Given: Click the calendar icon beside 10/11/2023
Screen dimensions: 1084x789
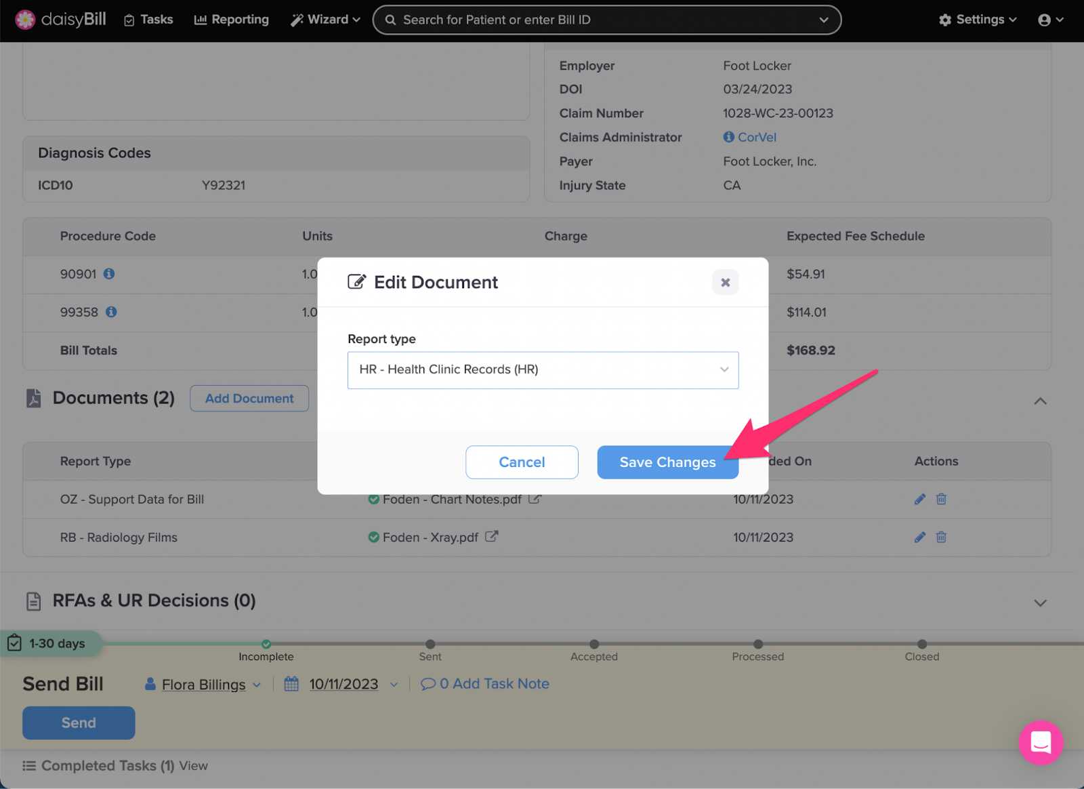Looking at the screenshot, I should coord(291,683).
